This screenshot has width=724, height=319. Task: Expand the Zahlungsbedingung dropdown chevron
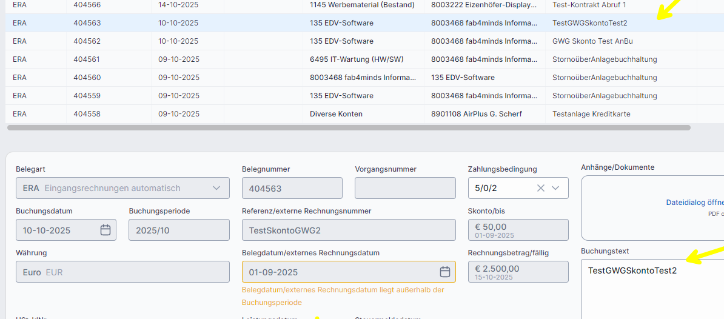click(555, 188)
